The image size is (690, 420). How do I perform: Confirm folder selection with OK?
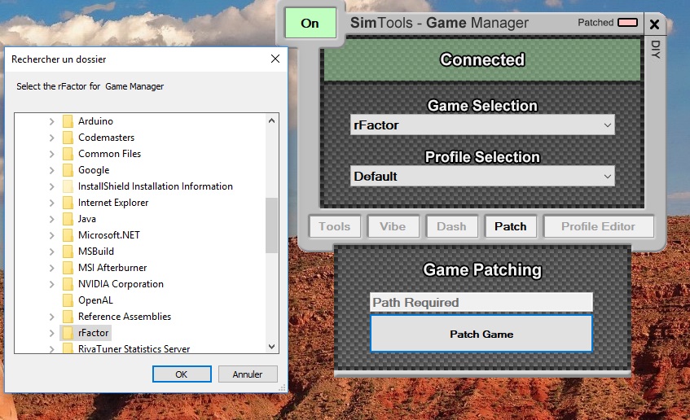(x=182, y=374)
